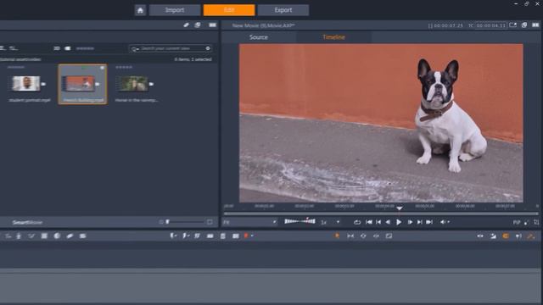Screen dimensions: 543x305
Task: Click the large thumbnails icon by size slider
Action: pyautogui.click(x=210, y=222)
